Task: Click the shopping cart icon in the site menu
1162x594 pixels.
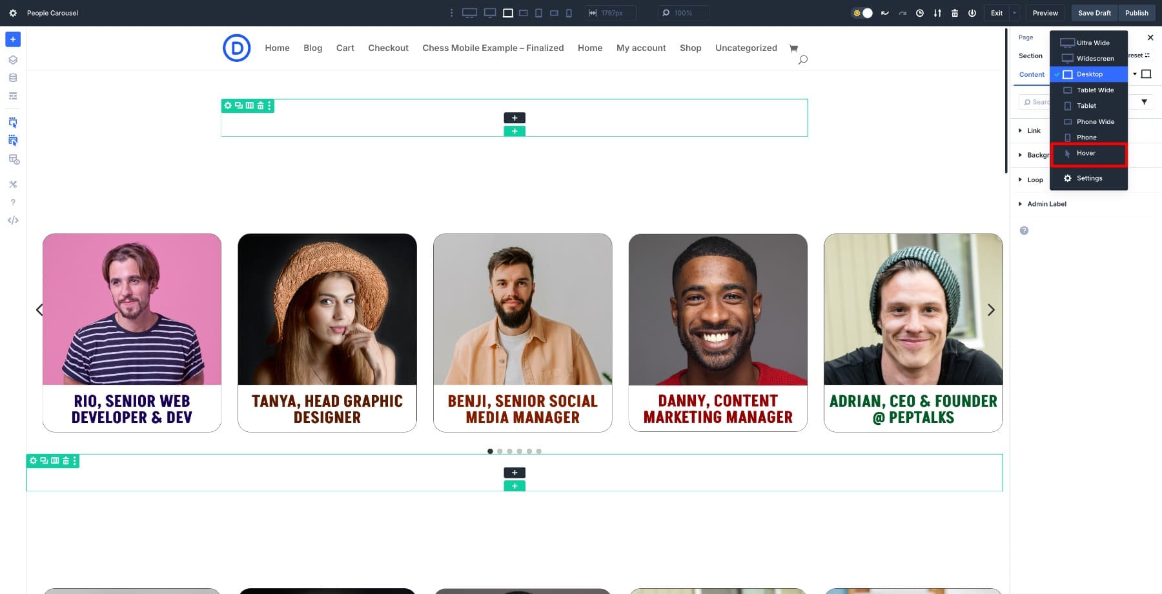Action: 793,48
